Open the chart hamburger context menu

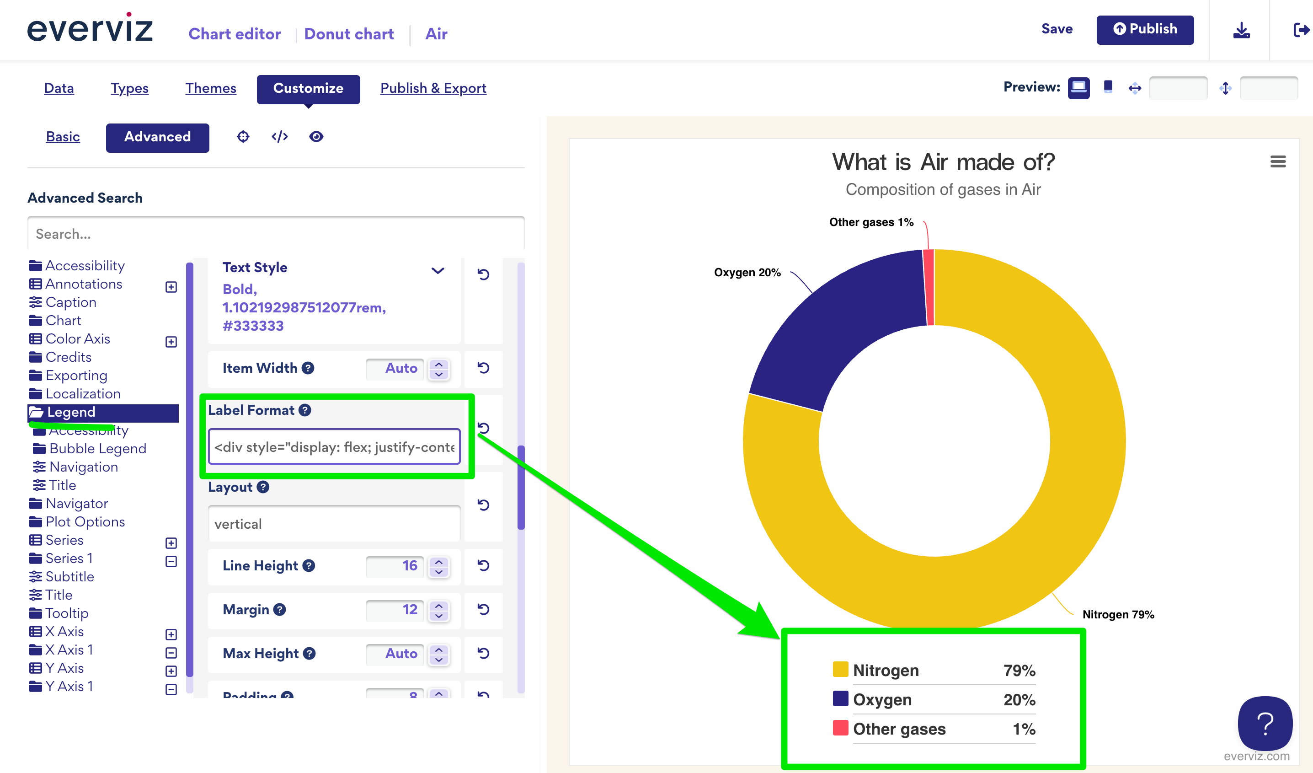coord(1278,161)
